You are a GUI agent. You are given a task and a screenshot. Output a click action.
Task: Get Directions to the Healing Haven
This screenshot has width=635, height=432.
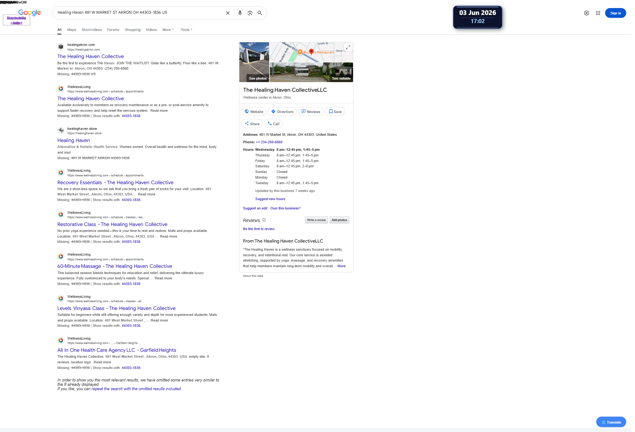[282, 111]
